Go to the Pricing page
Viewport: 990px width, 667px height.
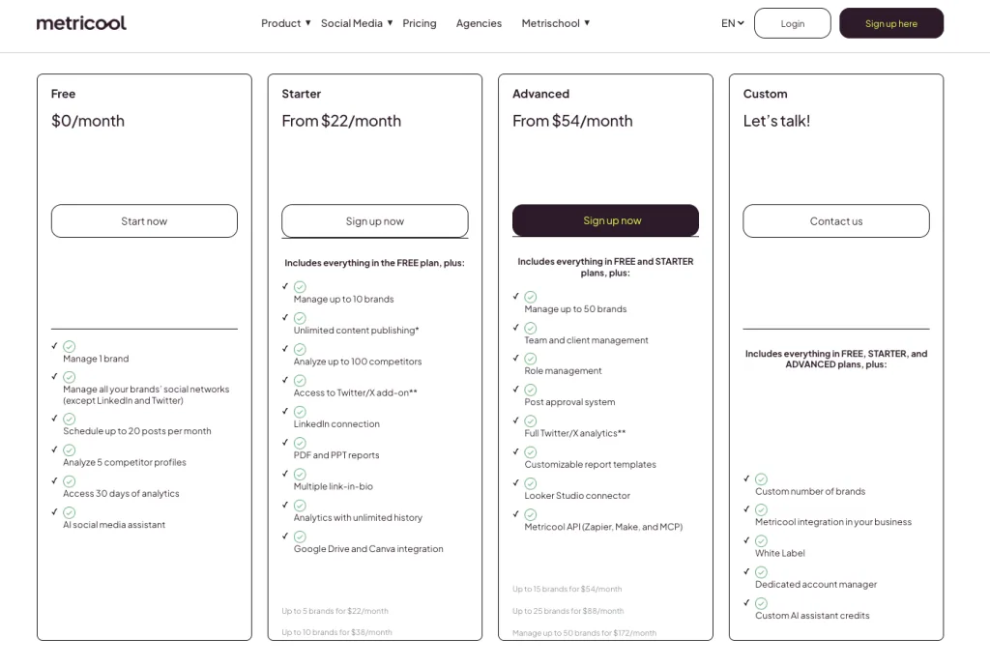(420, 23)
